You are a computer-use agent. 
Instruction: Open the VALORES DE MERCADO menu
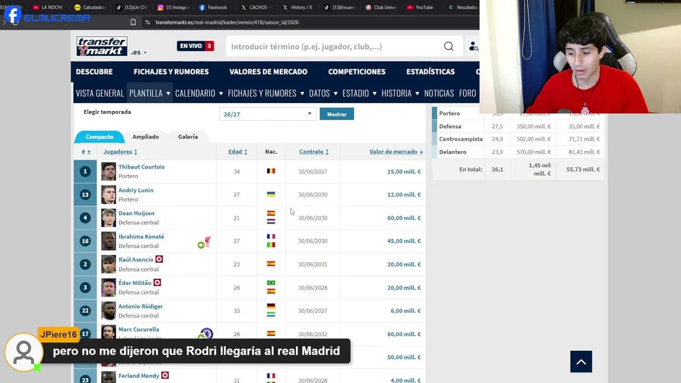pos(268,72)
